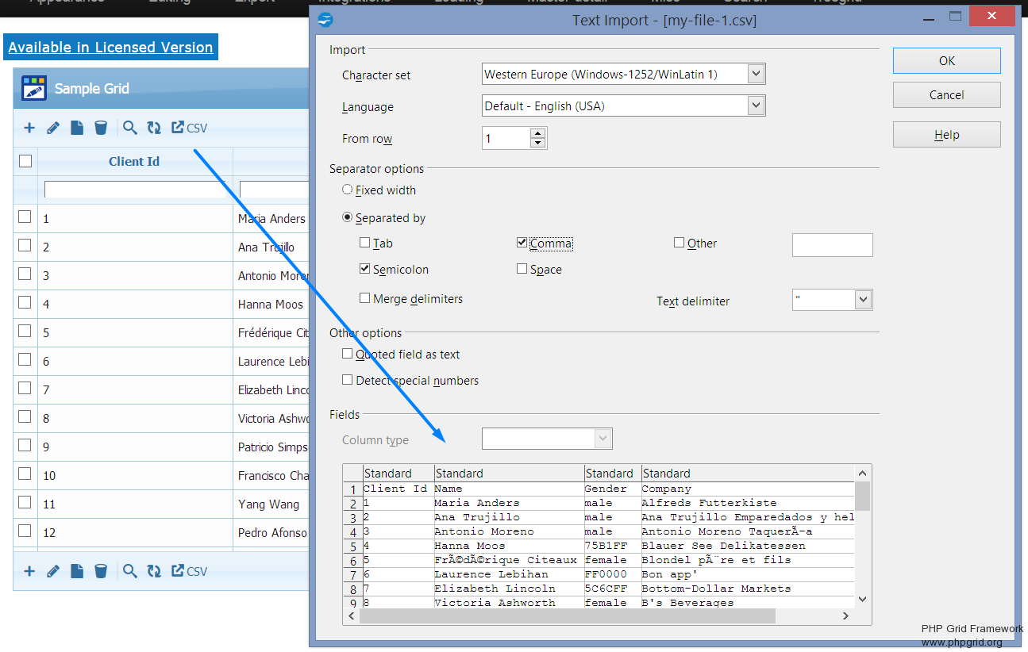Click the Client Id column header

click(x=134, y=161)
